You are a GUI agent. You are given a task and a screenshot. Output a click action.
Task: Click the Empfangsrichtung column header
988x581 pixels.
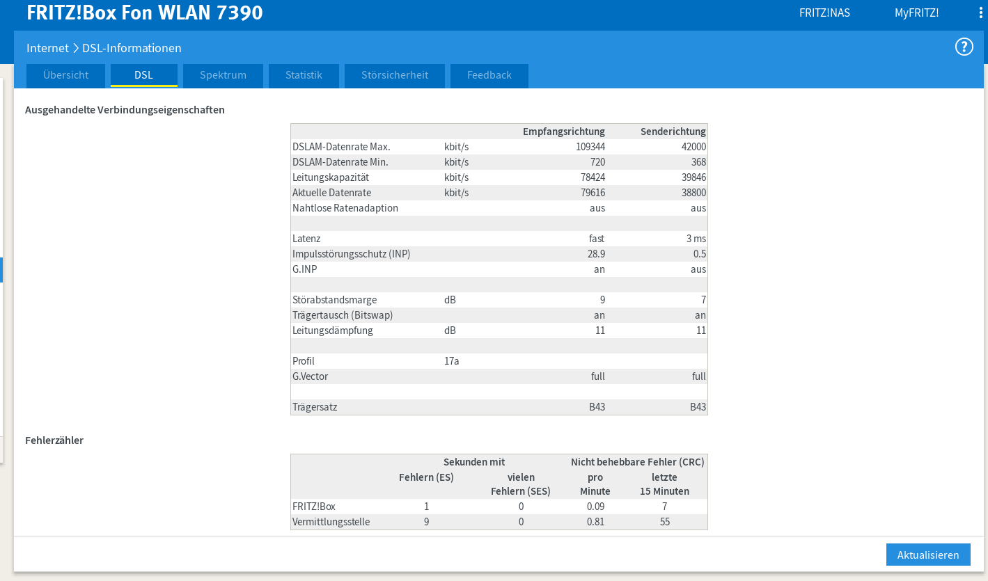[563, 132]
